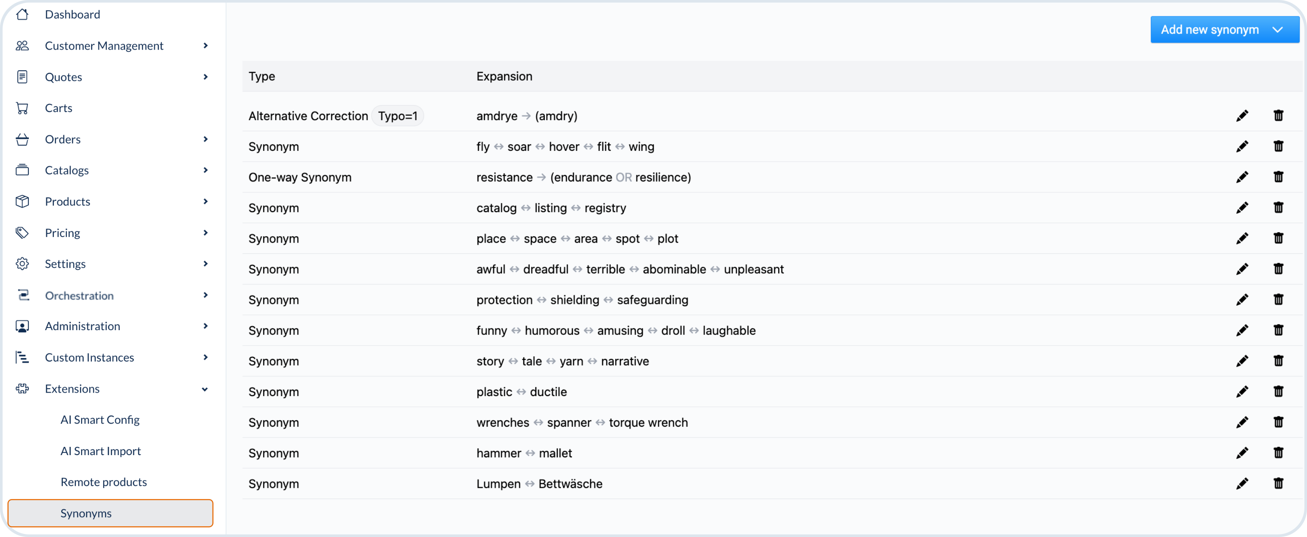This screenshot has height=537, width=1307.
Task: Edit the hammer mallet synonym entry
Action: click(1241, 453)
